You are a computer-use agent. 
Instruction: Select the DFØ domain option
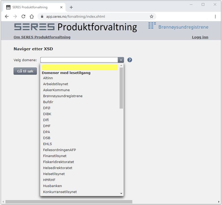click(80, 108)
